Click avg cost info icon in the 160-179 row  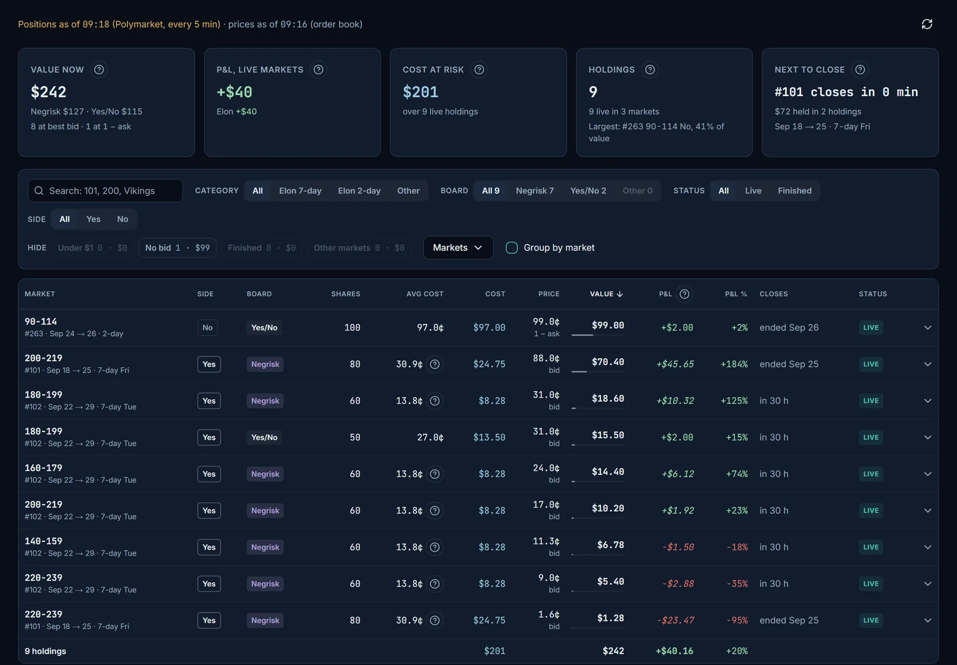click(x=434, y=474)
